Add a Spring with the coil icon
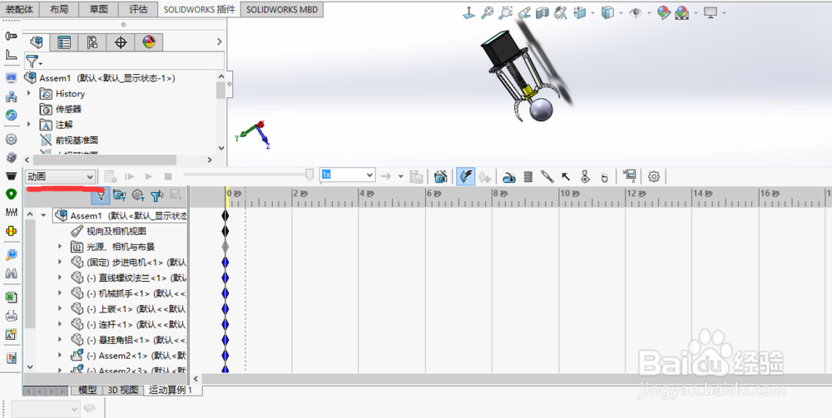 coord(528,177)
